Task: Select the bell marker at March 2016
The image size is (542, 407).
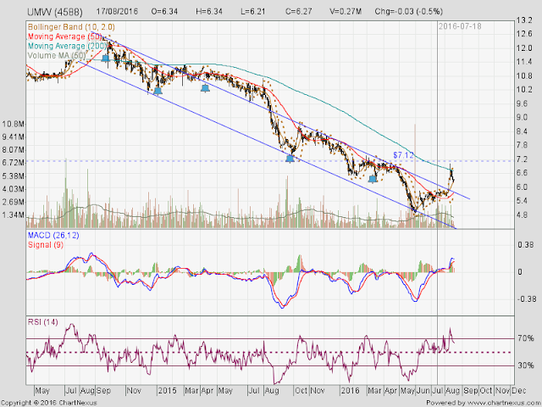Action: point(373,179)
